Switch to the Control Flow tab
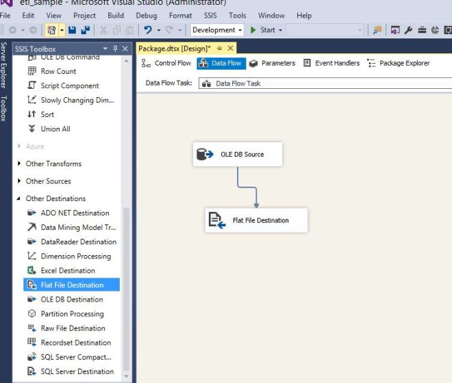Image resolution: width=452 pixels, height=383 pixels. (x=166, y=64)
